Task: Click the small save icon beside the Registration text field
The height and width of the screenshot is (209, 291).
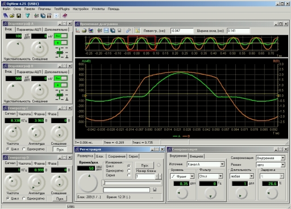Action: click(155, 190)
